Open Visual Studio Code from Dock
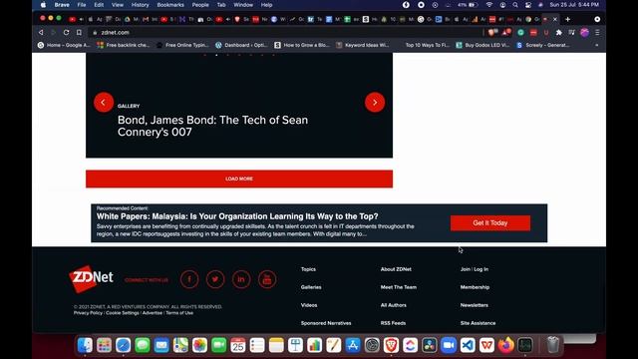This screenshot has height=359, width=638. (468, 345)
